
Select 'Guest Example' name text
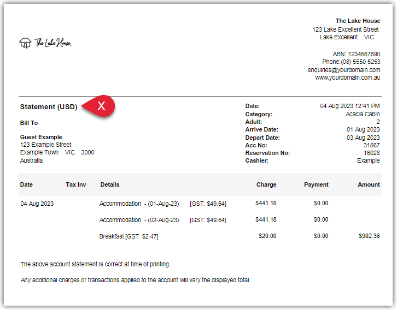(41, 137)
